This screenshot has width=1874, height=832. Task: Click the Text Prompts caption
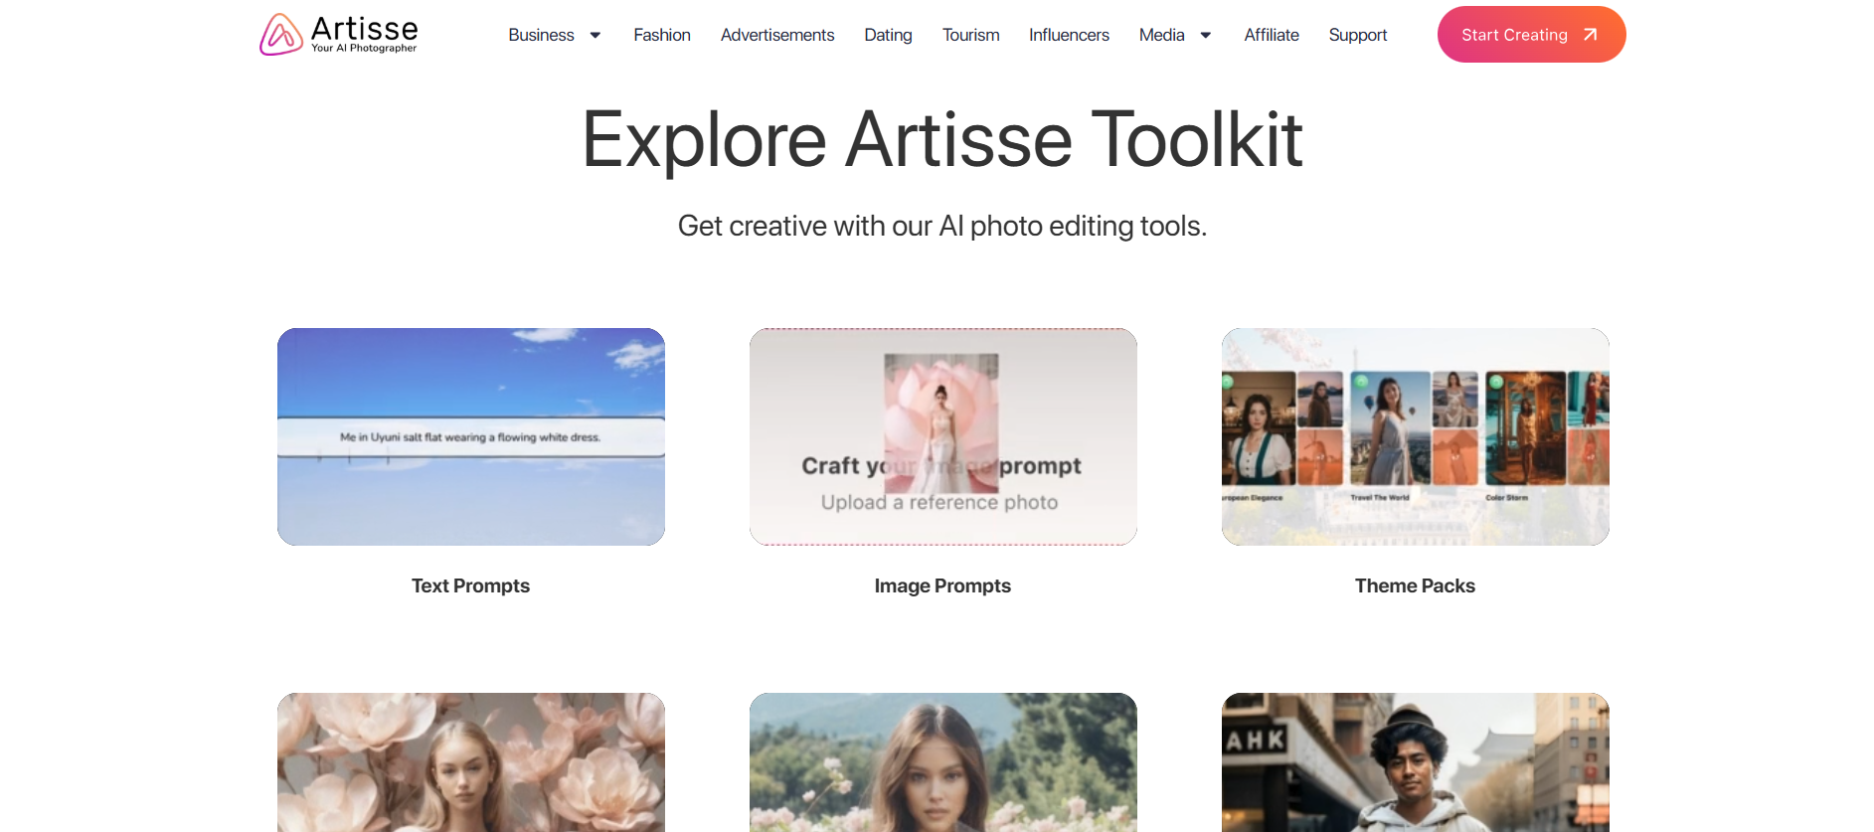click(471, 585)
